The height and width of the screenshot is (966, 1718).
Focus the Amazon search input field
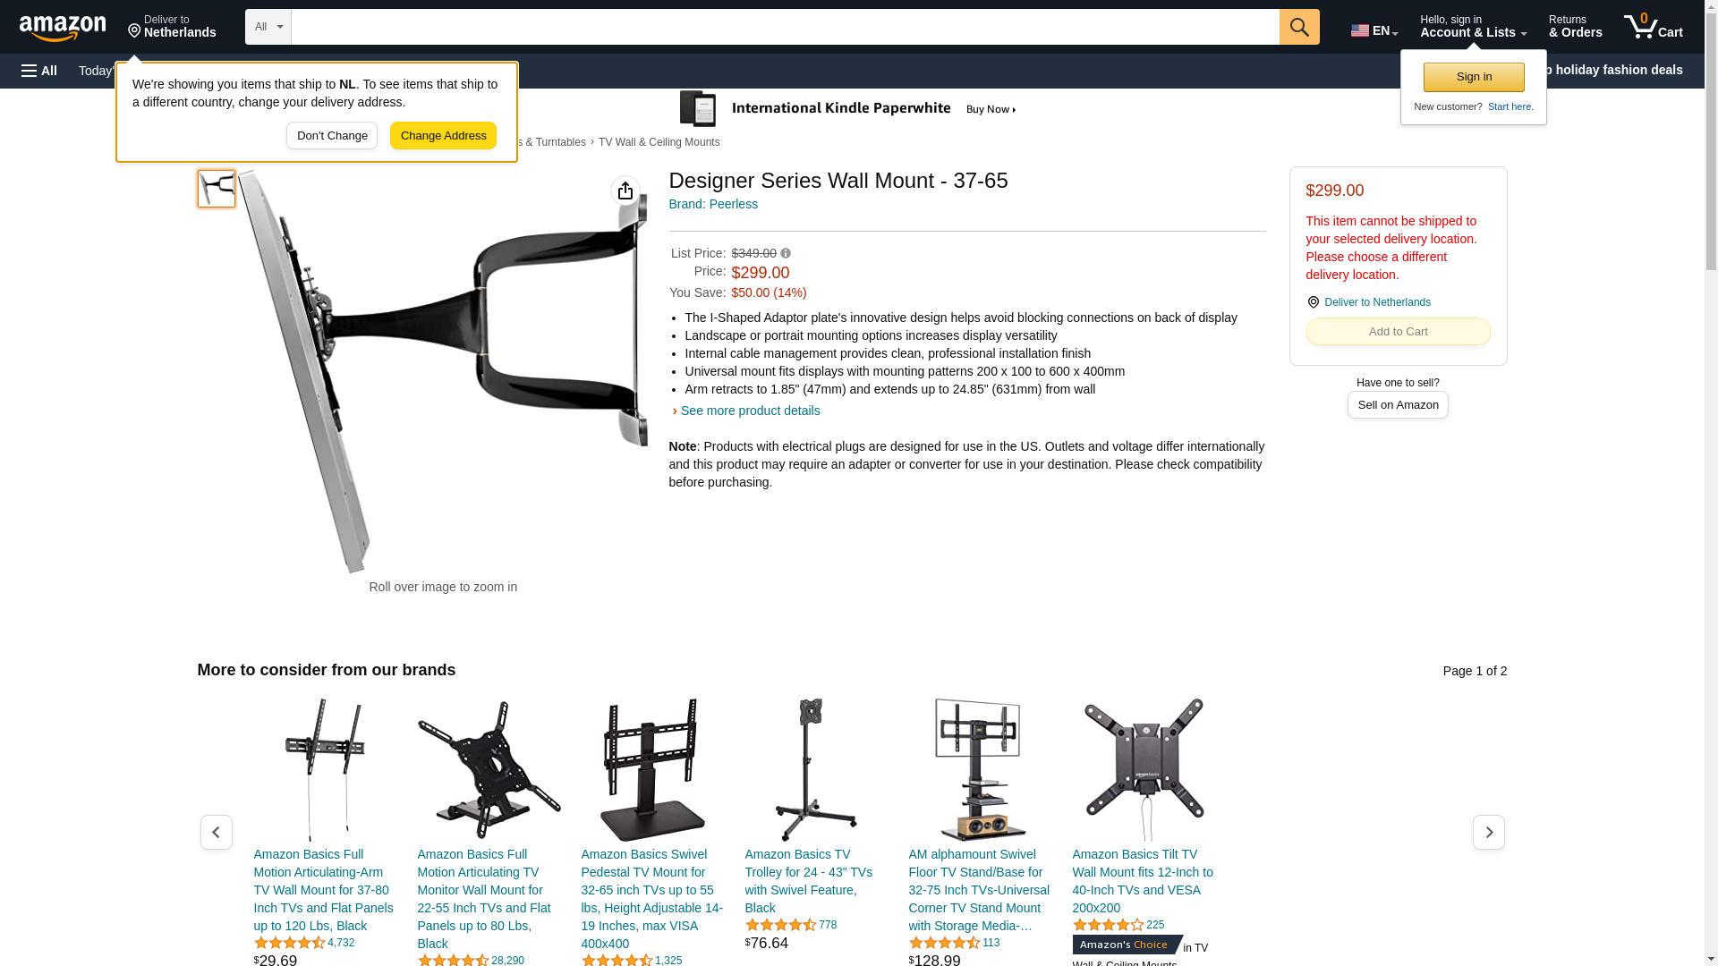pos(785,27)
